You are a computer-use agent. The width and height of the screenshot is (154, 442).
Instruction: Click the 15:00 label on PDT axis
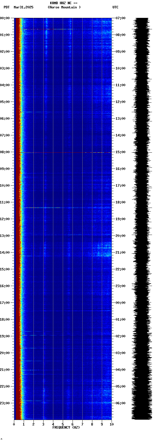(x=5, y=269)
